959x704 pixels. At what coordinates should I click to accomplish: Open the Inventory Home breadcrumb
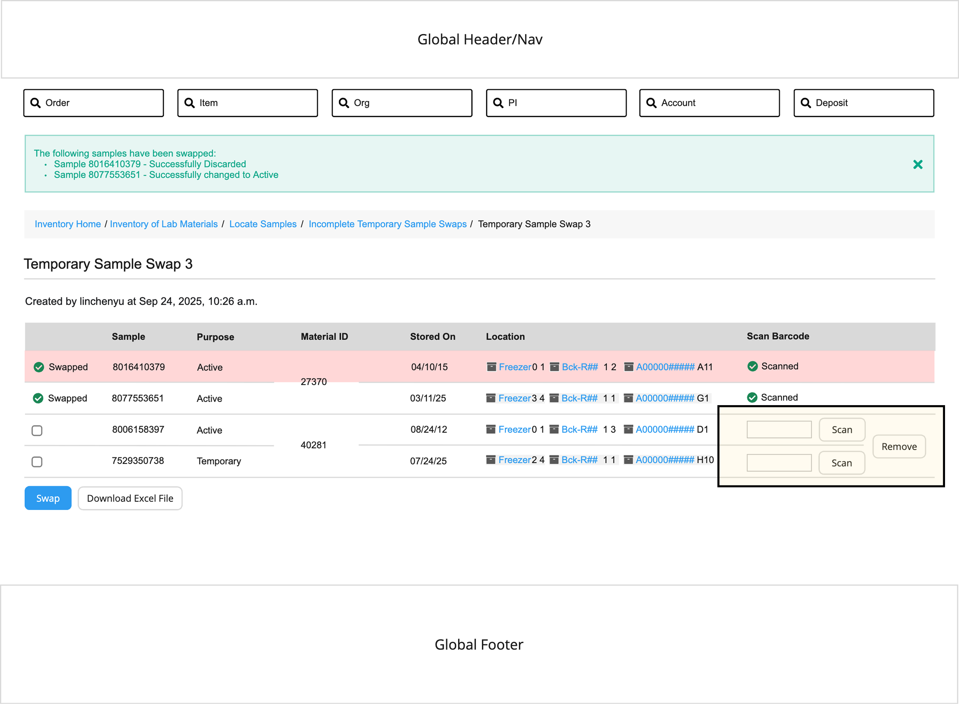point(68,224)
